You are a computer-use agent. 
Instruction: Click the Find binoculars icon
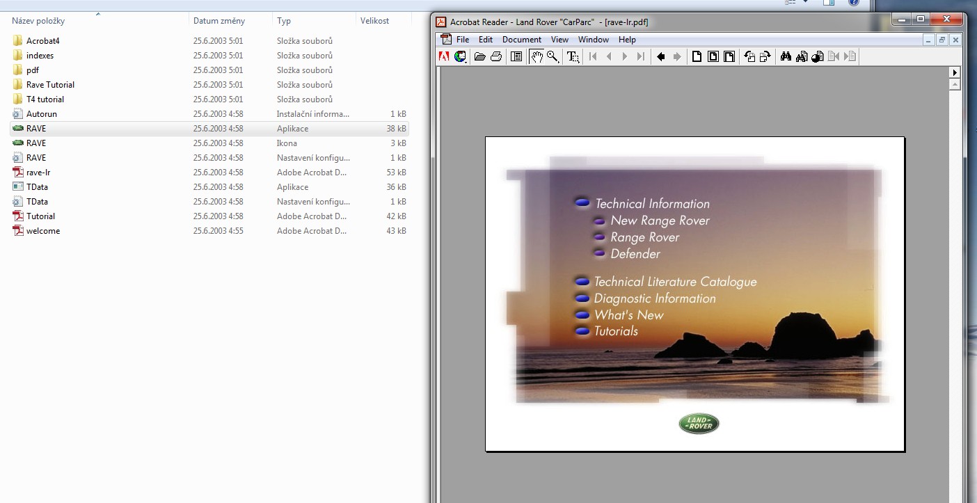coord(786,57)
